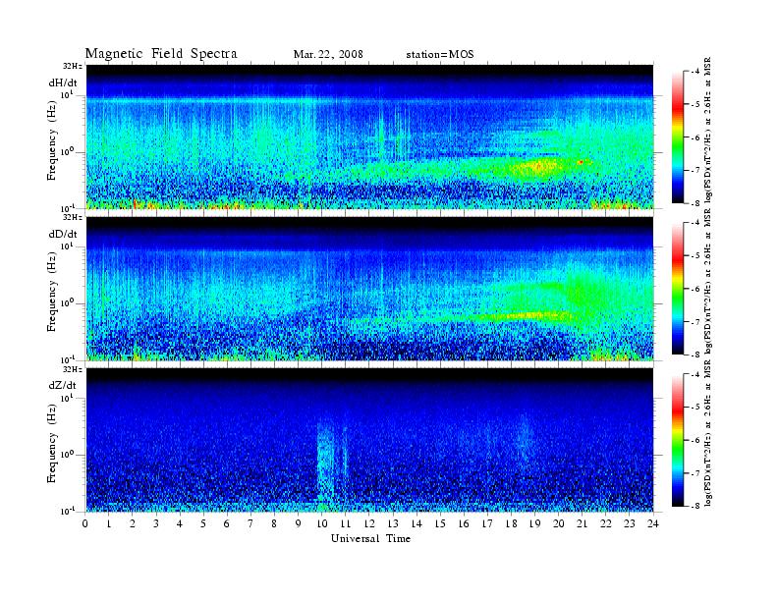778x601 pixels.
Task: Click the "station=MOS" label
Action: 440,54
